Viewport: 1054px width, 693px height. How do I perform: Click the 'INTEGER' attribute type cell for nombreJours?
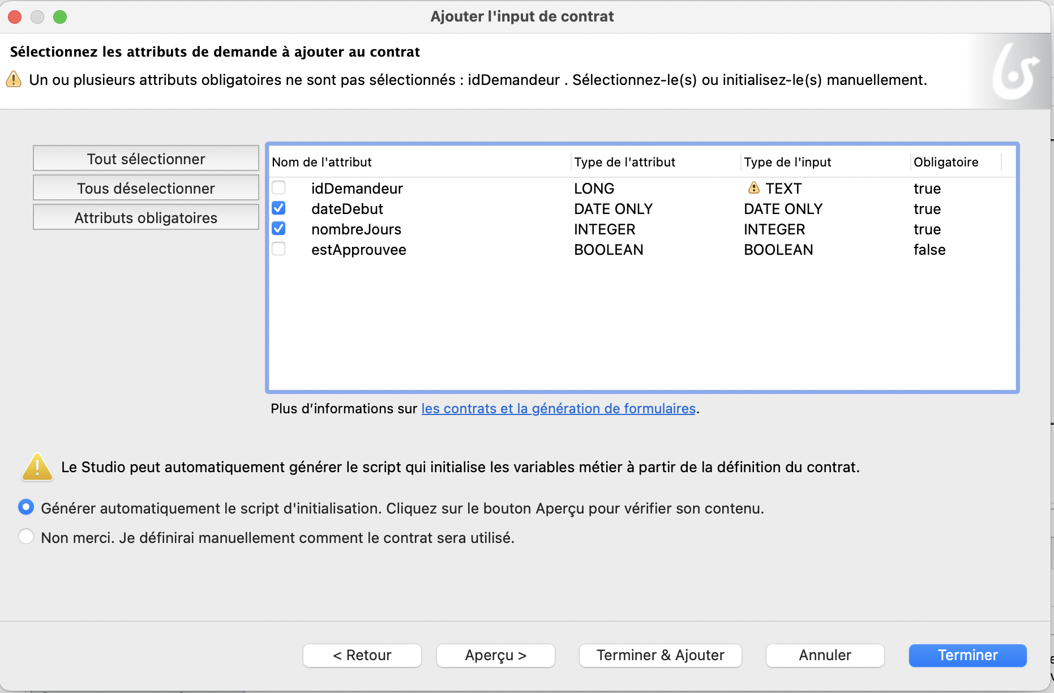pos(605,229)
